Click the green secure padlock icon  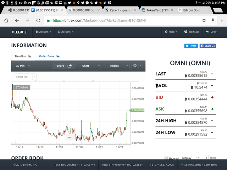click(48, 21)
